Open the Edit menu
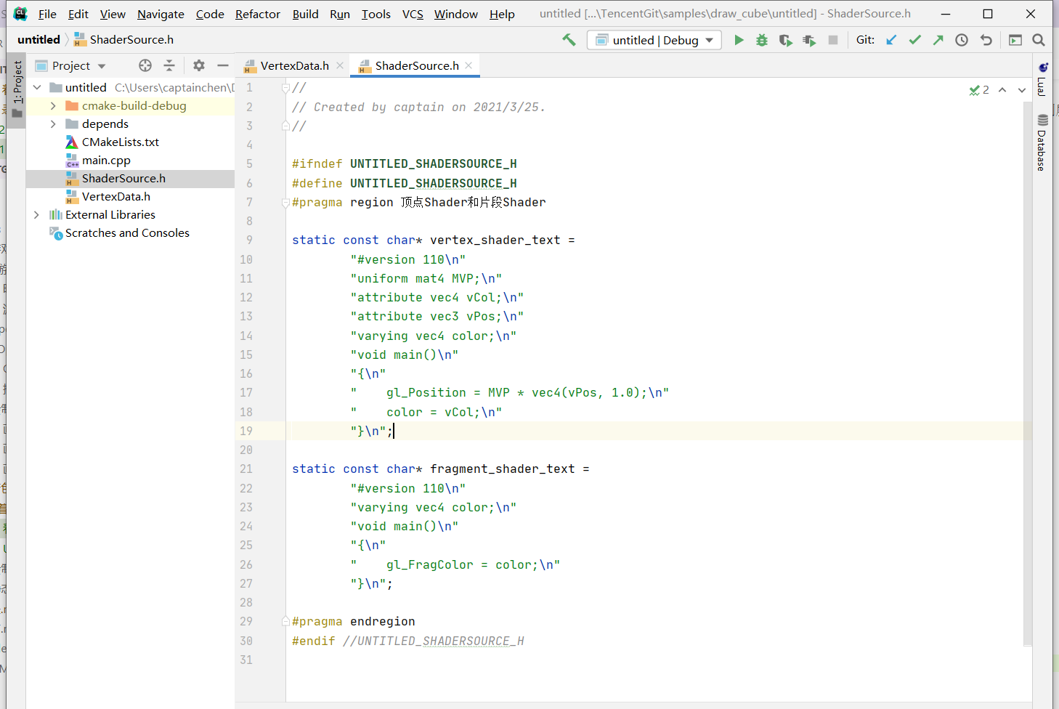Screen dimensions: 1059x709 click(78, 14)
